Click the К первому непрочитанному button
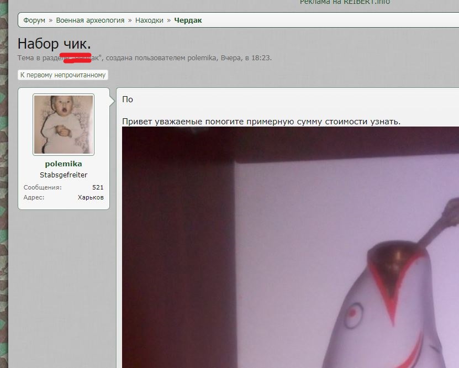This screenshot has width=459, height=368. pos(63,75)
